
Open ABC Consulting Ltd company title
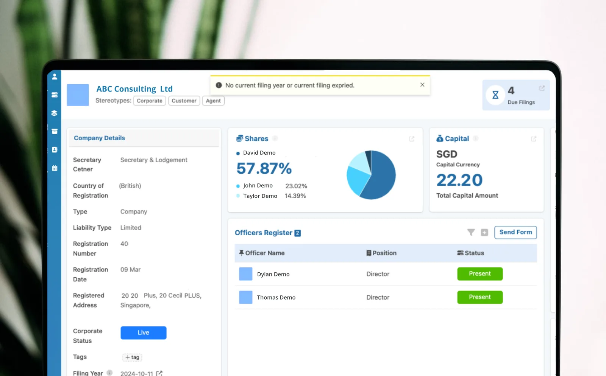click(134, 89)
